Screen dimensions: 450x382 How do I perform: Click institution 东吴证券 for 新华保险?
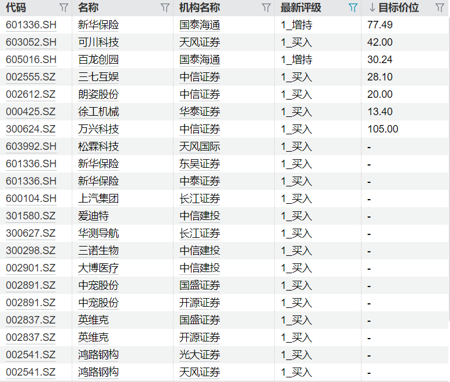[200, 164]
